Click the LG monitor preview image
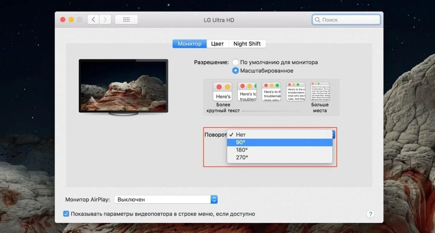This screenshot has width=435, height=233. click(124, 87)
